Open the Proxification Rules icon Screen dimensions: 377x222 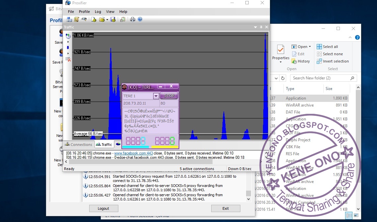(x=77, y=19)
